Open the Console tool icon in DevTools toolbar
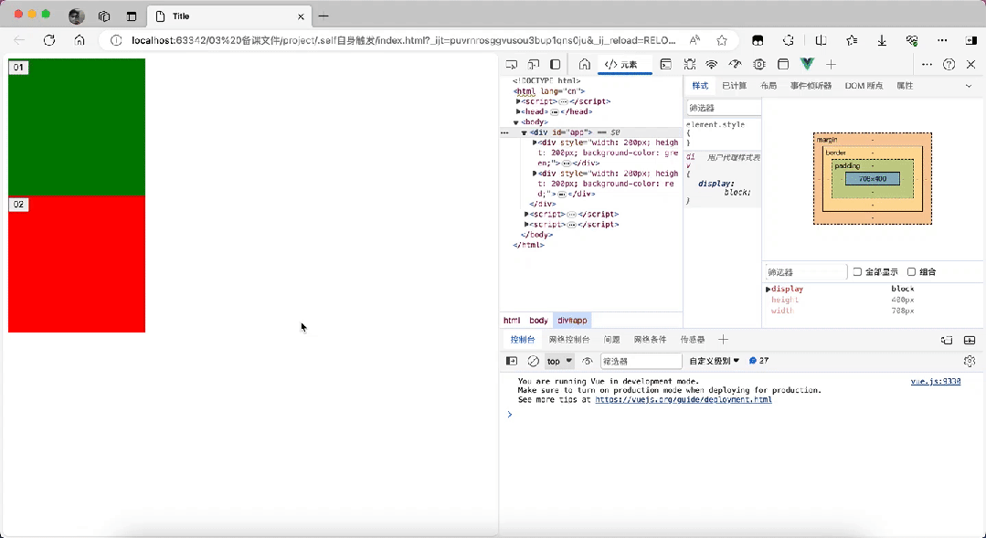This screenshot has height=538, width=986. coord(665,64)
